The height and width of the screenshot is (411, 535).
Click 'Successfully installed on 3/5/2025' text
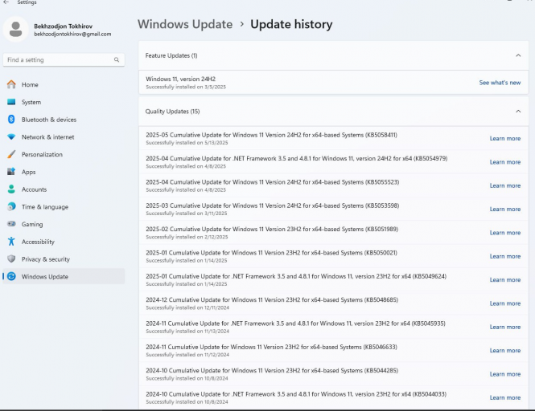tap(186, 87)
